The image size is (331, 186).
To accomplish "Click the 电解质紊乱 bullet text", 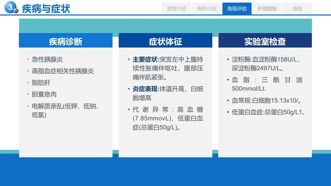I will click(x=66, y=110).
